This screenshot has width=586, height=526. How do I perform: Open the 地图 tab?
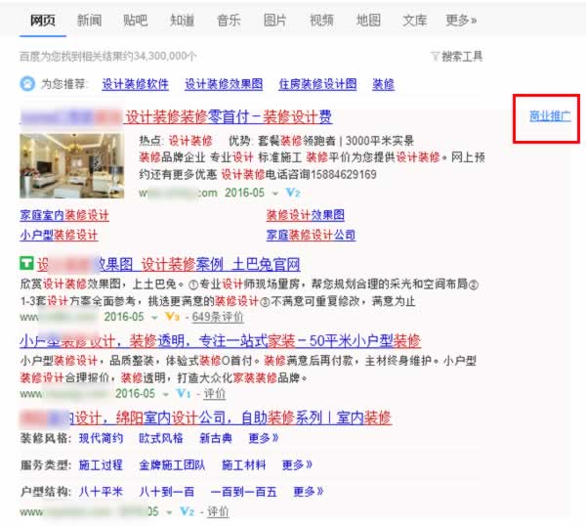point(368,20)
